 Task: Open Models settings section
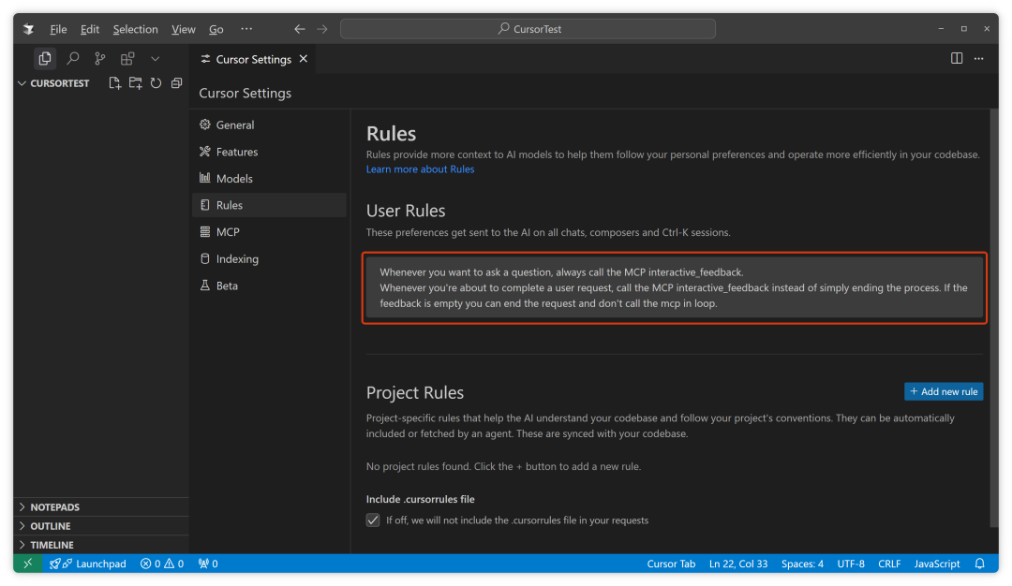click(x=269, y=179)
